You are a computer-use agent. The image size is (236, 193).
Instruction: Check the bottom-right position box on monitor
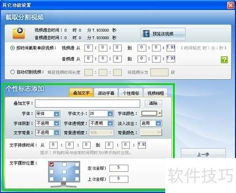(77, 179)
